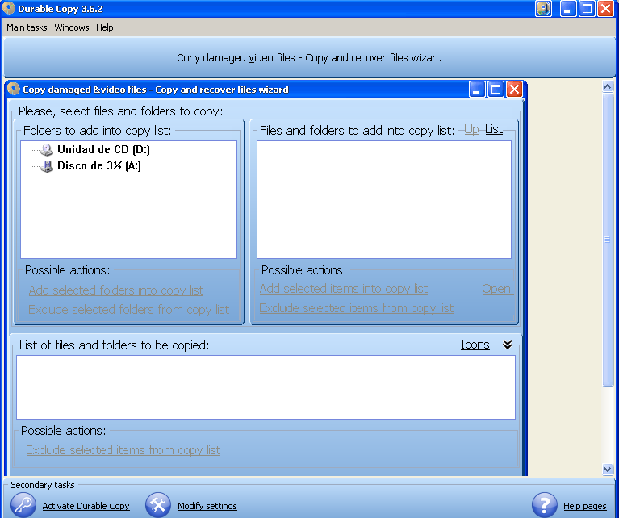This screenshot has height=518, width=619.
Task: Click Add selected items into copy list
Action: click(x=344, y=289)
